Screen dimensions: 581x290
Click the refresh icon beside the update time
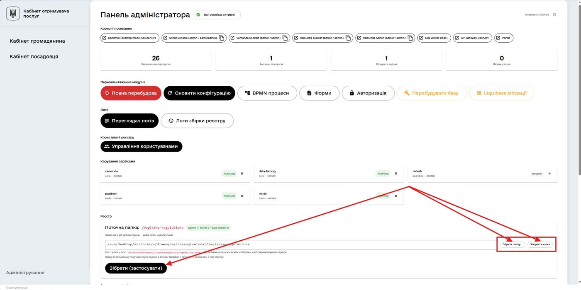[554, 15]
